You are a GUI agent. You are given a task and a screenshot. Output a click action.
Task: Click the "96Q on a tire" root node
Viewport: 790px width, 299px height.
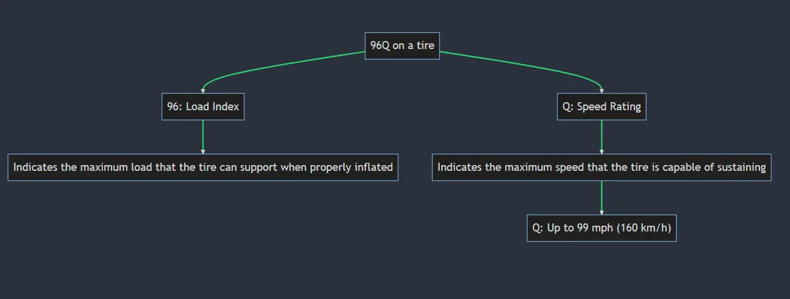[x=402, y=46]
